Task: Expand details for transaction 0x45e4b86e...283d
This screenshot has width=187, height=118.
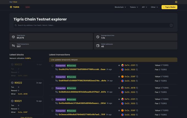Action: click(x=52, y=100)
